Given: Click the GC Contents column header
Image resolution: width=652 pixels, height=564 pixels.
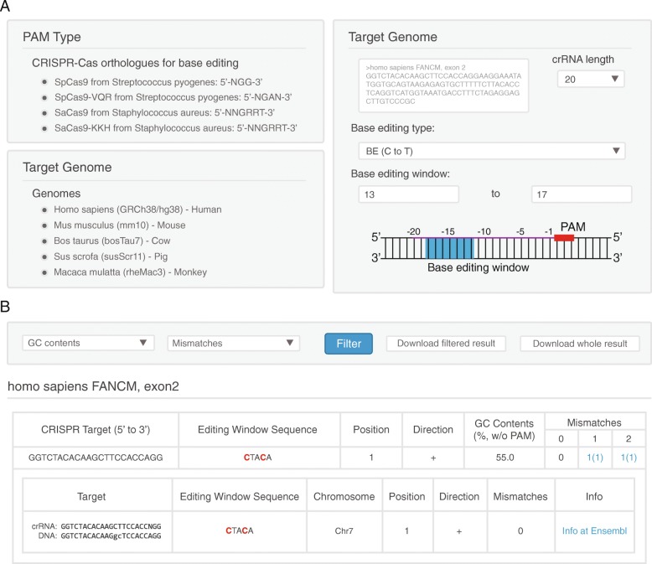Looking at the screenshot, I should point(504,430).
